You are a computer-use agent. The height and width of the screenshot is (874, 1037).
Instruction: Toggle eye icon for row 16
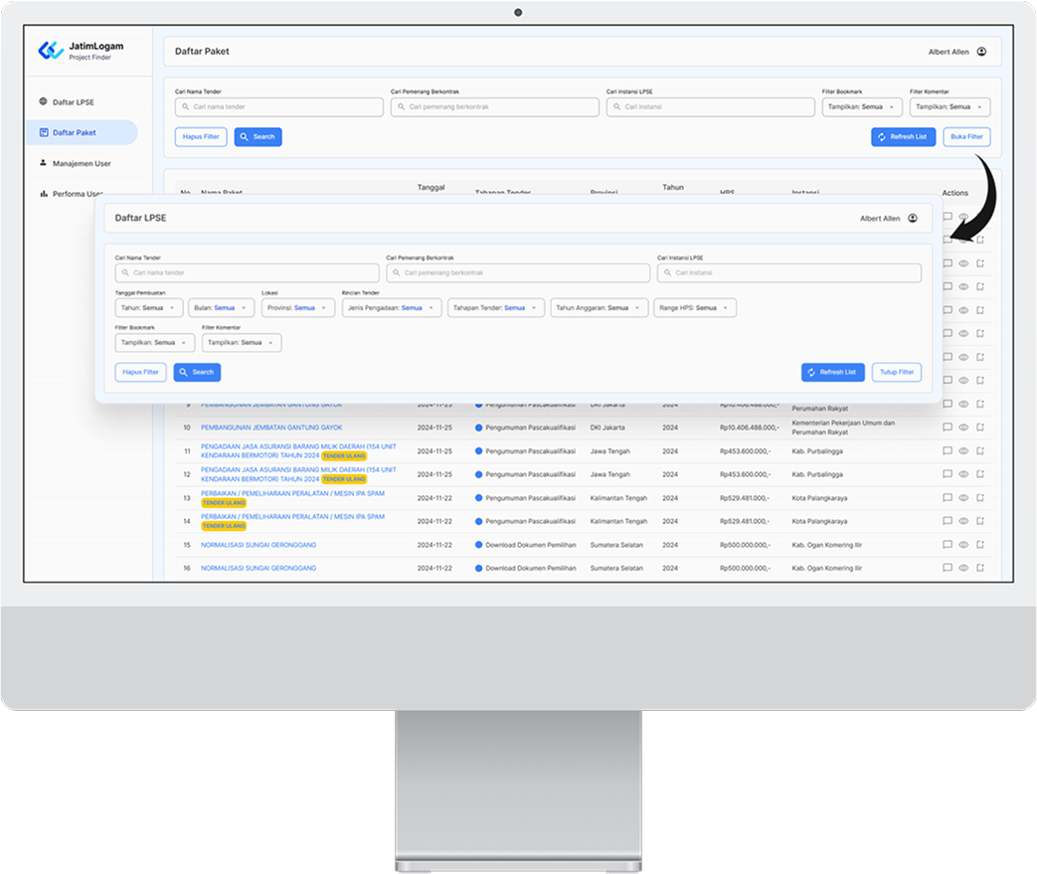(x=963, y=568)
